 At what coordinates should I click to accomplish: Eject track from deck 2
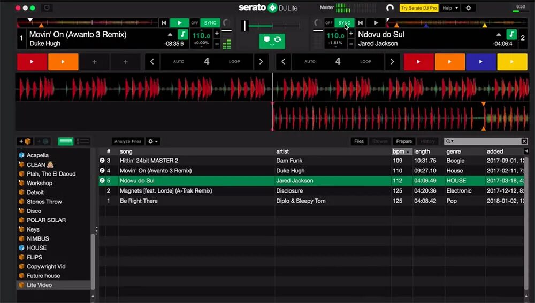[x=499, y=34]
